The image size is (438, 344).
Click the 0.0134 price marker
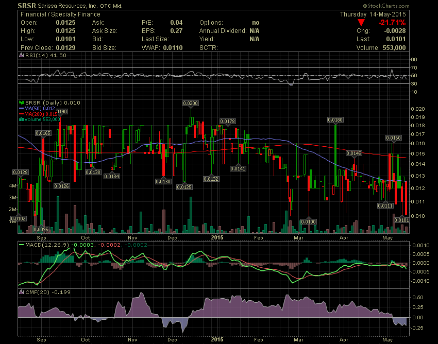click(112, 176)
